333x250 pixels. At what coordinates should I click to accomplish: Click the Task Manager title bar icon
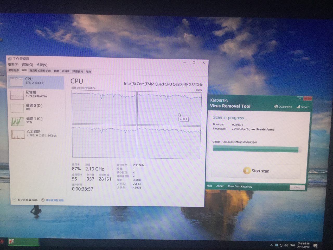coord(10,59)
